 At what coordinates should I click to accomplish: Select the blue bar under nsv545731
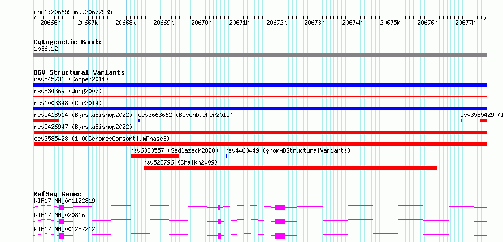click(260, 85)
